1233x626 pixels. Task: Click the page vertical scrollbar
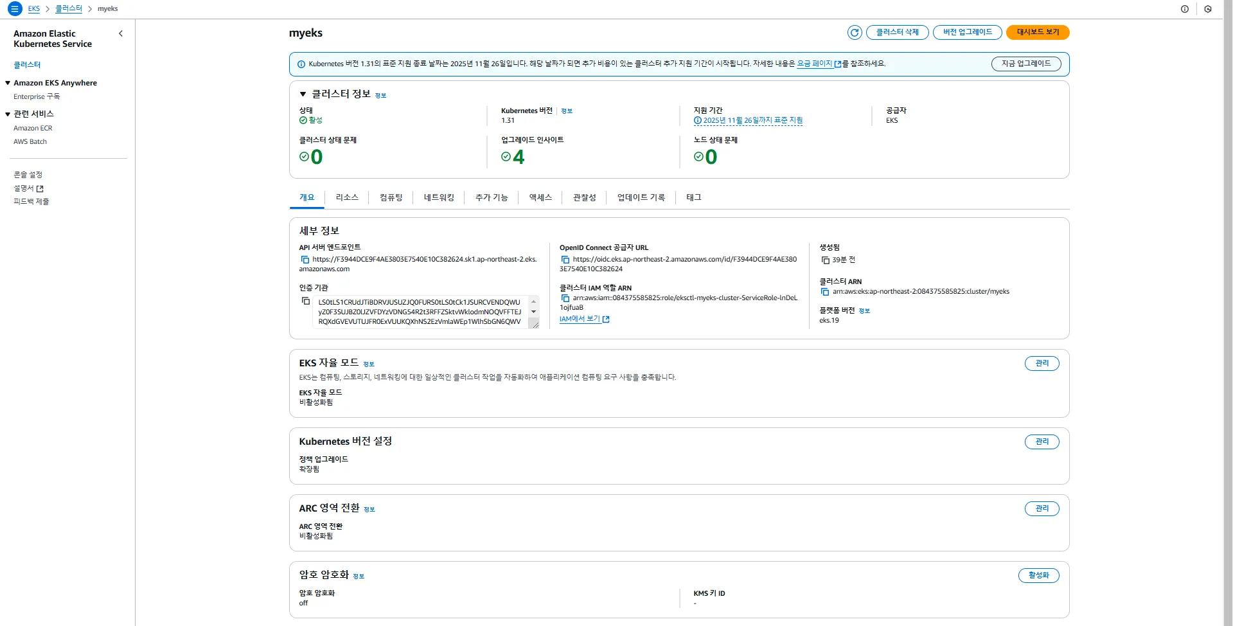tap(1228, 313)
